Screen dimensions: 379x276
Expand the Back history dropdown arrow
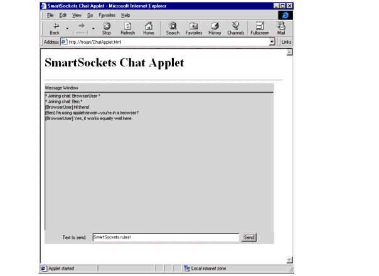click(x=67, y=29)
